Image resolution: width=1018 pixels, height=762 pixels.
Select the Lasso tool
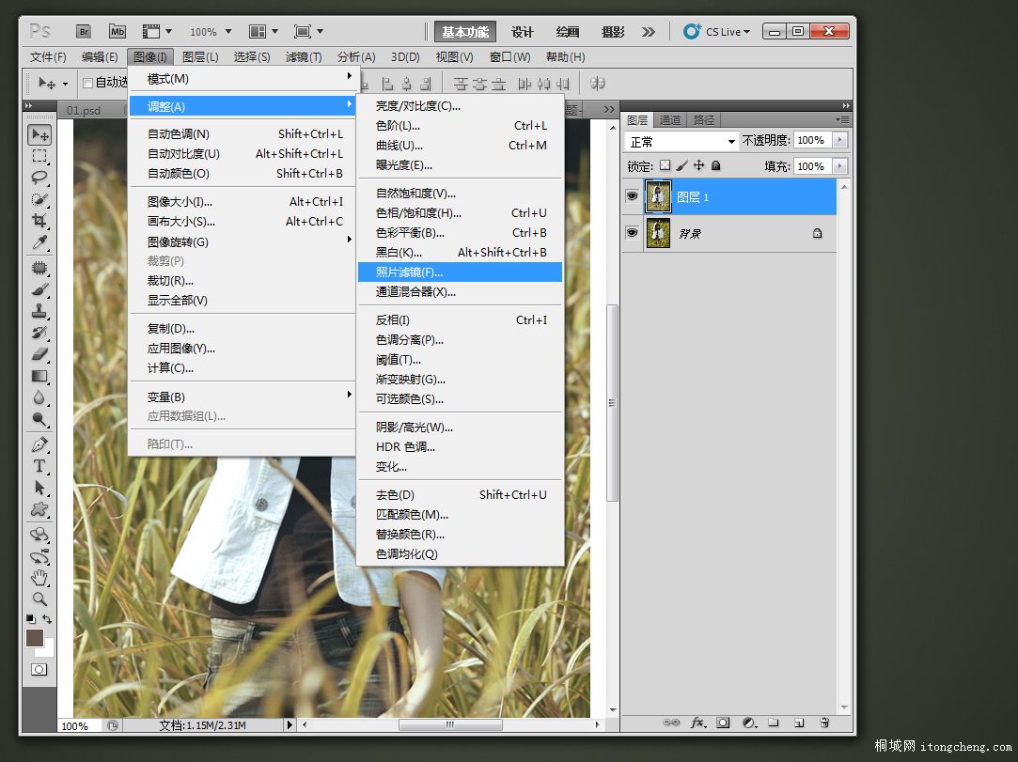[x=39, y=178]
